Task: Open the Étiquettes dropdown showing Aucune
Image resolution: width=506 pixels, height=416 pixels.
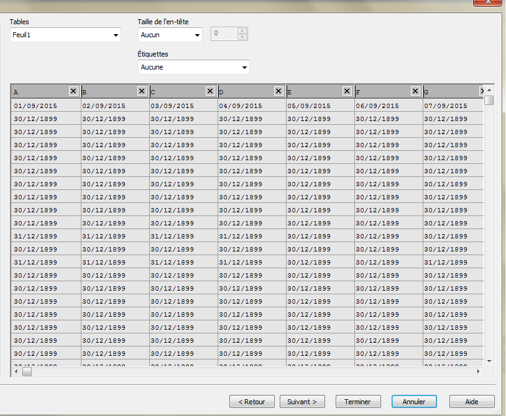Action: pyautogui.click(x=193, y=67)
